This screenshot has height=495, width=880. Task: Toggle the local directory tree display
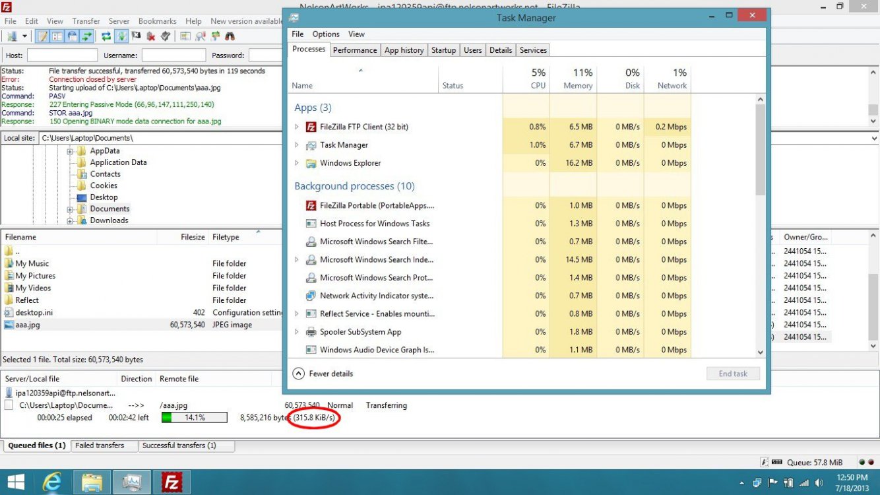(57, 36)
